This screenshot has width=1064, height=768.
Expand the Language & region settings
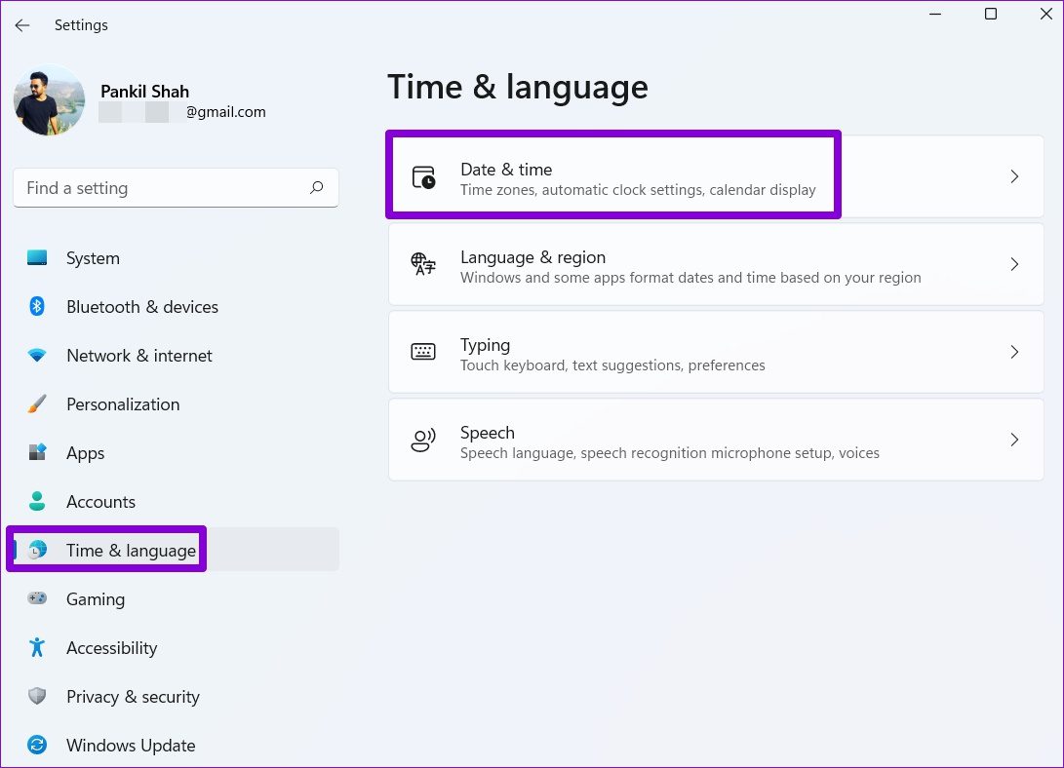click(x=1014, y=263)
